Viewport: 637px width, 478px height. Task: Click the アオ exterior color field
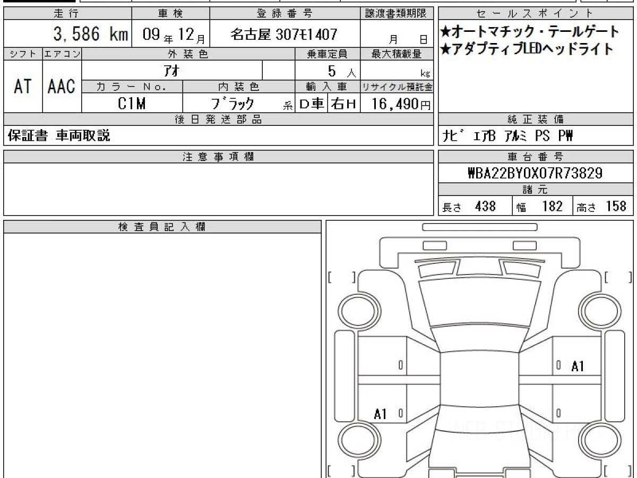pyautogui.click(x=172, y=70)
